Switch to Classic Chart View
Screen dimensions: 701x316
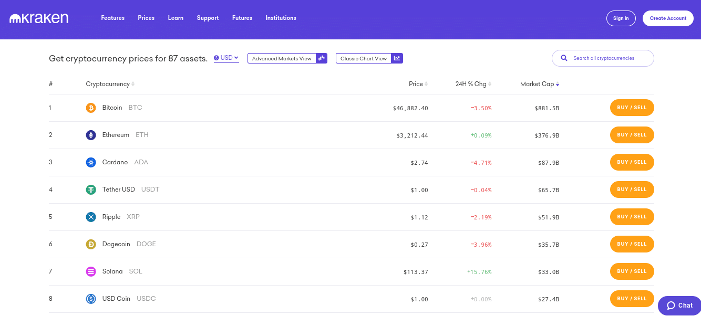pyautogui.click(x=369, y=58)
